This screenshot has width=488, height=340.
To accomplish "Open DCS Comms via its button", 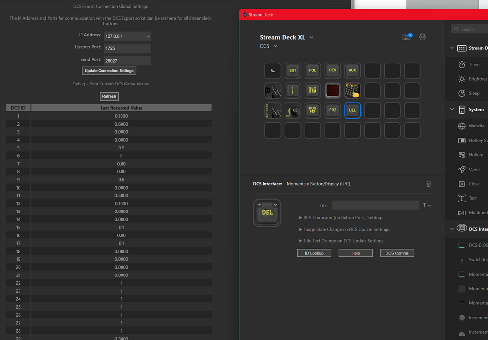I will coord(397,253).
